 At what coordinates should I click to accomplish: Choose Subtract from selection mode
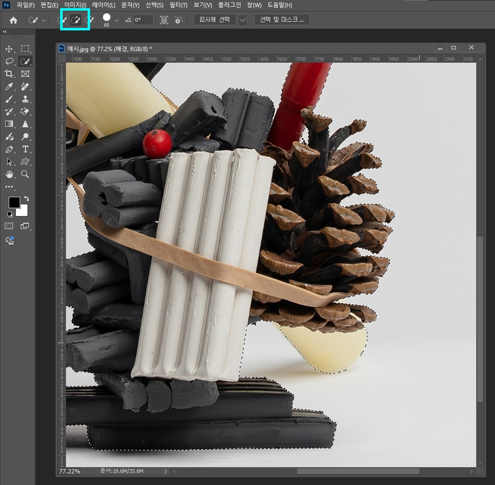point(89,20)
